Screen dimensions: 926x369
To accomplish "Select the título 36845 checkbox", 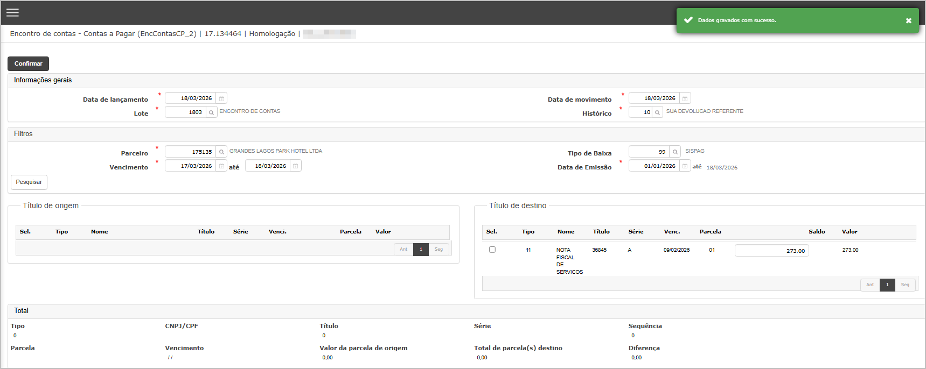I will click(x=492, y=250).
